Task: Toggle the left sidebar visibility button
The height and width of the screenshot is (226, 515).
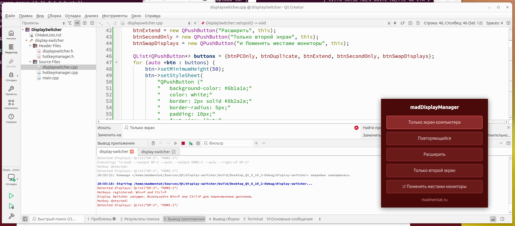Action: coord(25,219)
